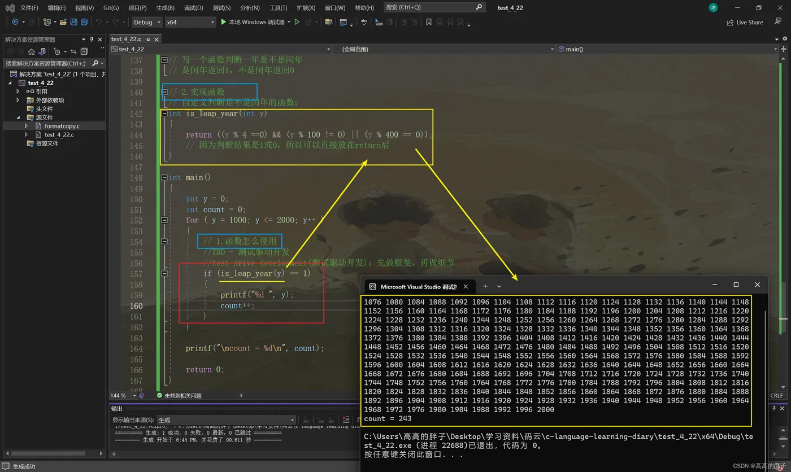The height and width of the screenshot is (472, 791).
Task: Open the console tab dropdown chevron
Action: tap(499, 286)
